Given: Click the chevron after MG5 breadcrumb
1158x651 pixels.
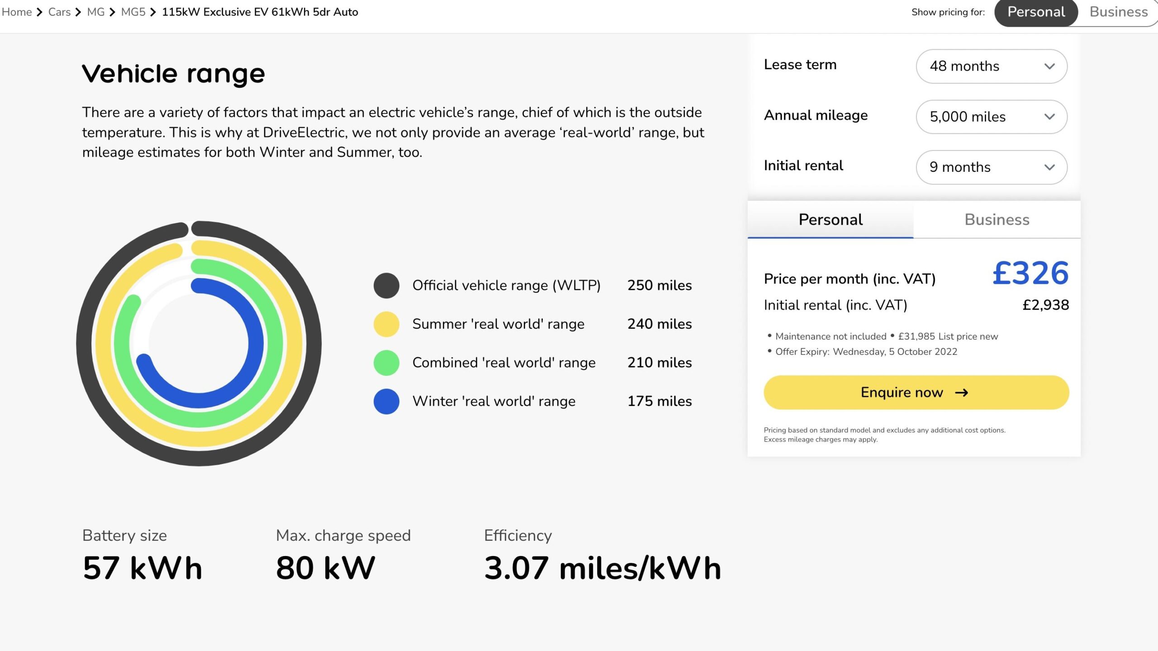Looking at the screenshot, I should (153, 12).
